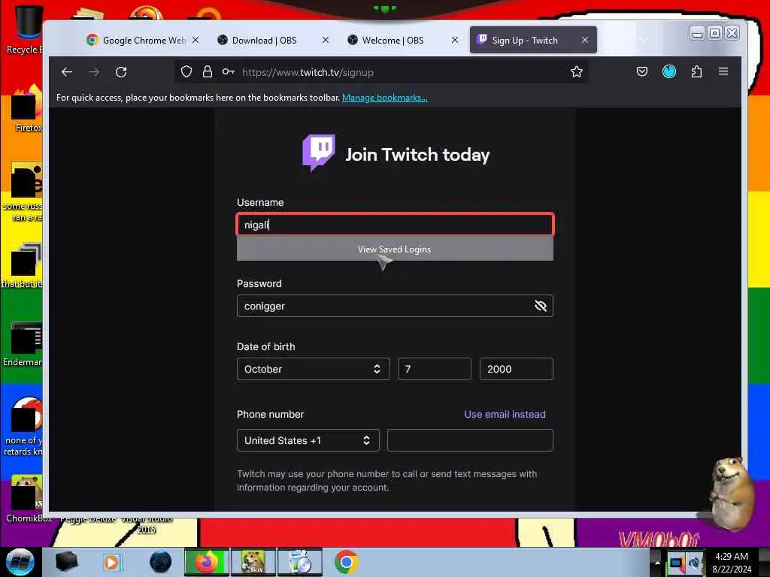Image resolution: width=770 pixels, height=577 pixels.
Task: Open the Google Chrome taskbar icon
Action: coord(346,562)
